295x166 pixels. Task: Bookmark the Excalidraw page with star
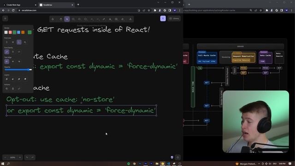(149, 10)
